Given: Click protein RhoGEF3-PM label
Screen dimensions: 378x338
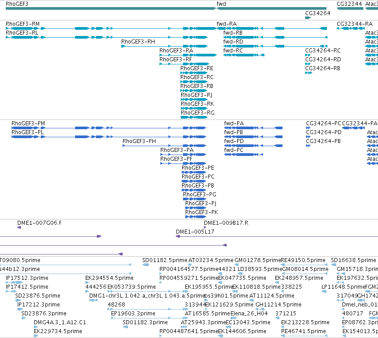Looking at the screenshot, I should (28, 123).
